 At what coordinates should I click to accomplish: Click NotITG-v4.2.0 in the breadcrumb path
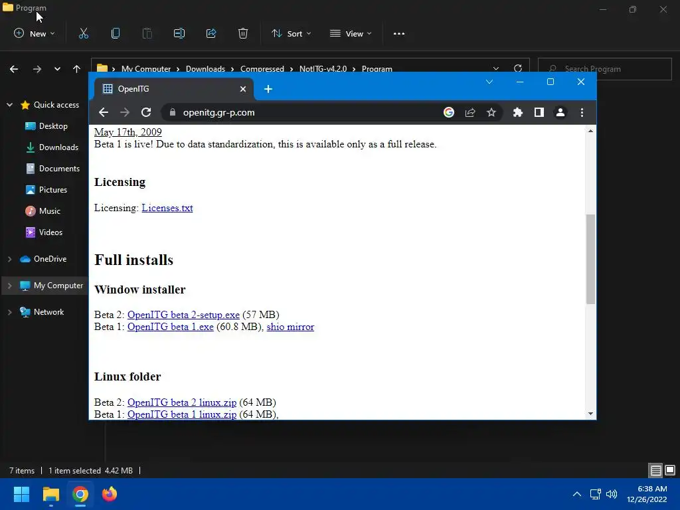(x=323, y=68)
